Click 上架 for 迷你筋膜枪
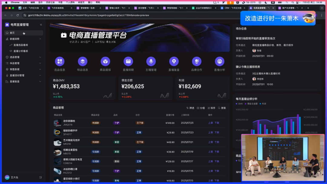This screenshot has width=327, height=184. point(210,123)
